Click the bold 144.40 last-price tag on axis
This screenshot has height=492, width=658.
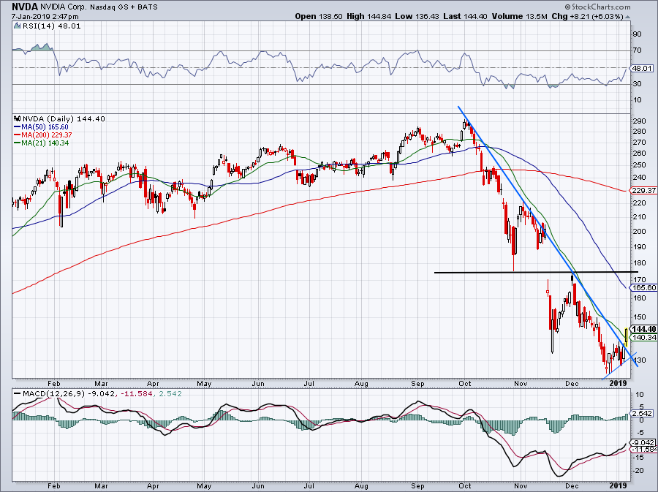tap(643, 329)
